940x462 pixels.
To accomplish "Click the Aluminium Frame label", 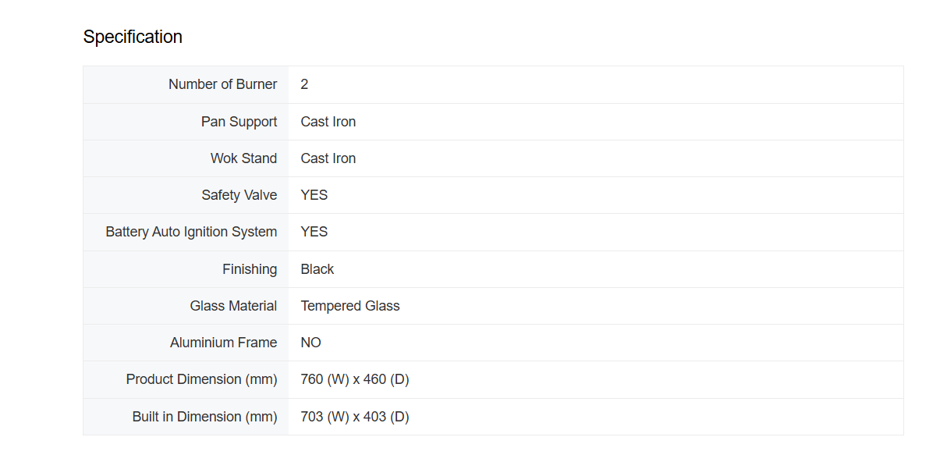I will [223, 343].
